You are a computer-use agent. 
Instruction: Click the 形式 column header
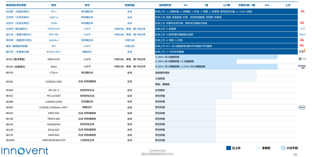coord(87,5)
